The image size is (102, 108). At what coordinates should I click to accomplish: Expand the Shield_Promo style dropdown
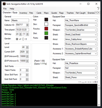click(x=96, y=78)
